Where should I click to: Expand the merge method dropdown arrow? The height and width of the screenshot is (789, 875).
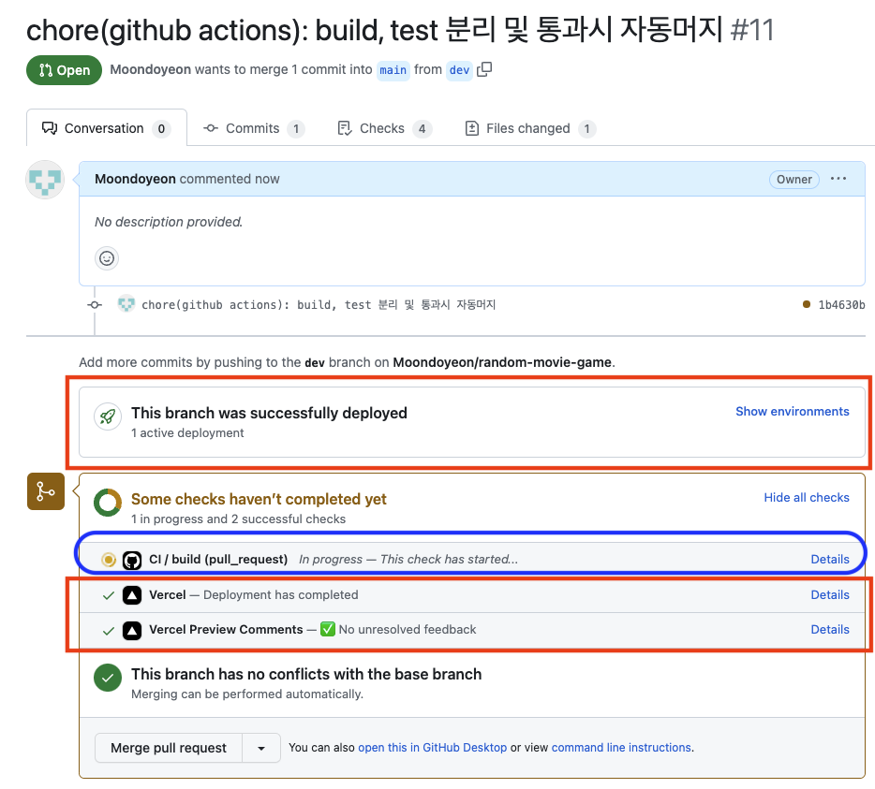261,748
